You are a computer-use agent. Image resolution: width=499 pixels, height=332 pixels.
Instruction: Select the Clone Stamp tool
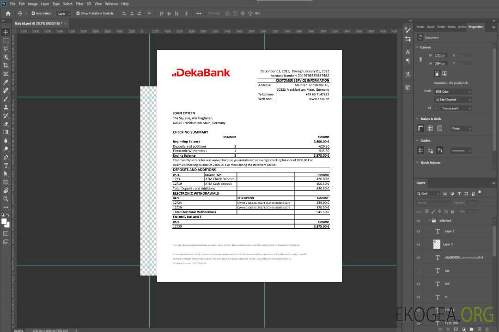(6, 107)
